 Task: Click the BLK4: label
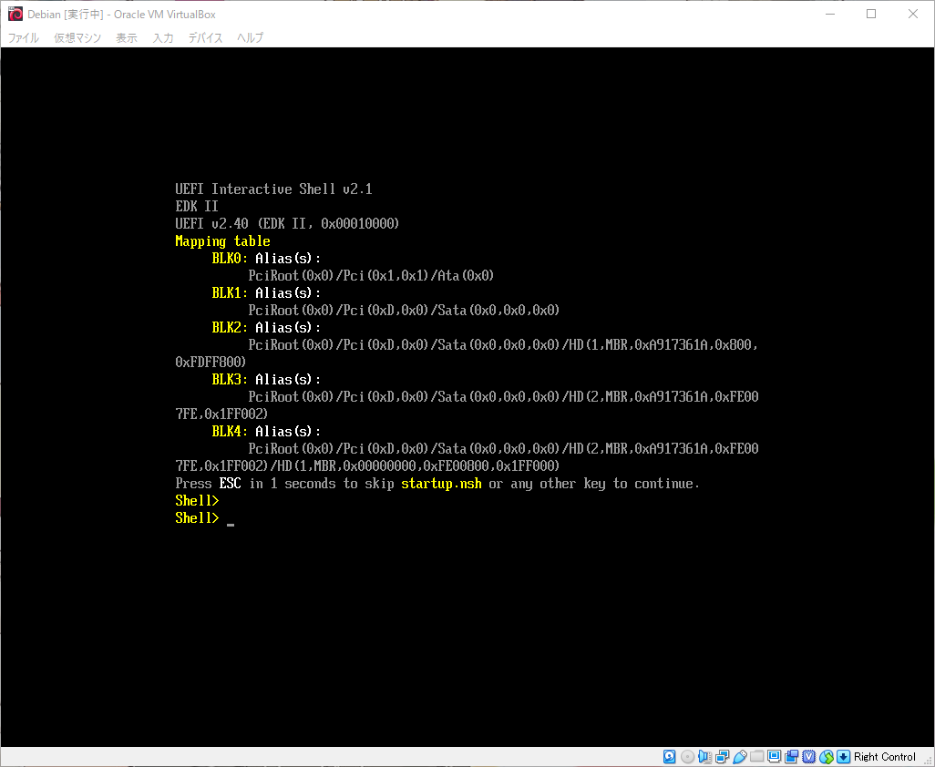[230, 431]
